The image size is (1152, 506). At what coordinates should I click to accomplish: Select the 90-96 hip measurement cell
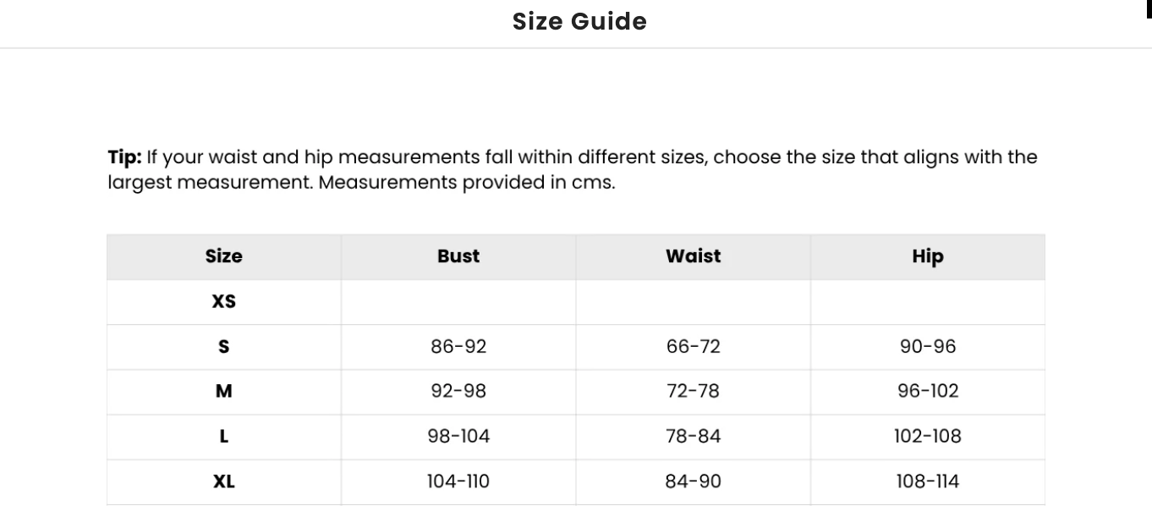click(927, 346)
